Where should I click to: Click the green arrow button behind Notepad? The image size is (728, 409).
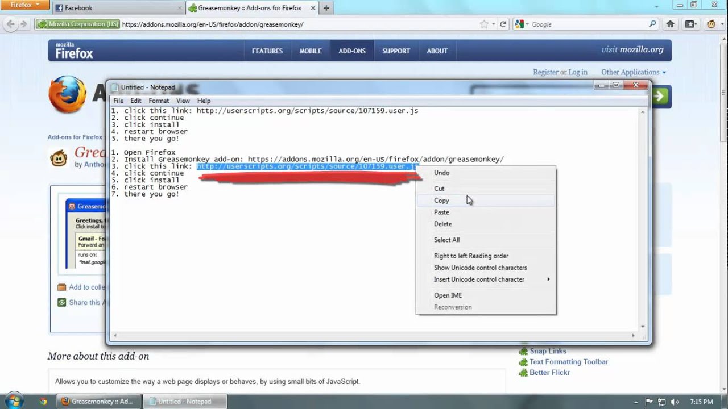[660, 96]
